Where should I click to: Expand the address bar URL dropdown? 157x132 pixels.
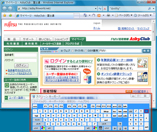point(95,9)
